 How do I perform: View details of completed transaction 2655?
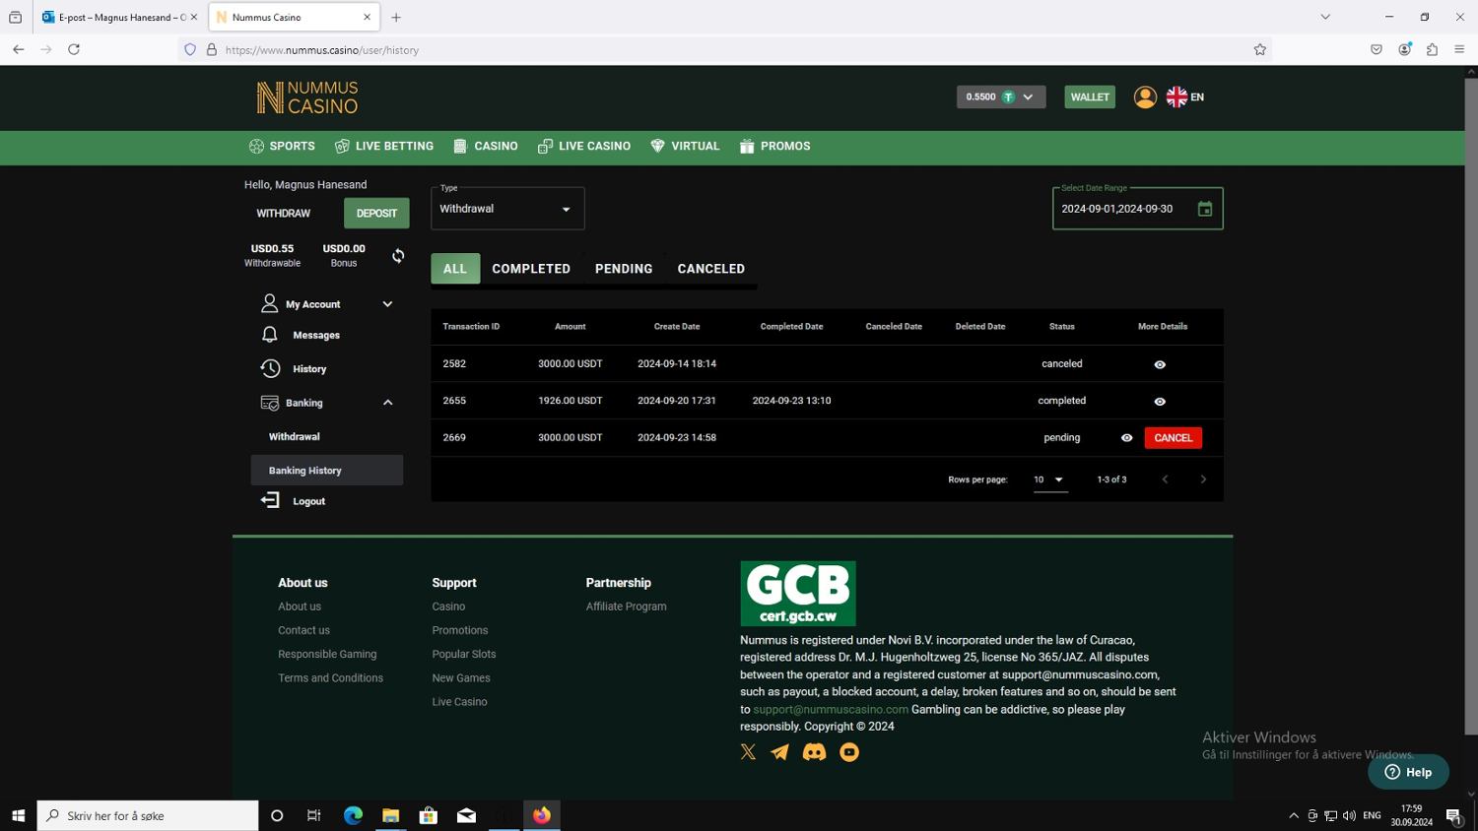pos(1160,402)
